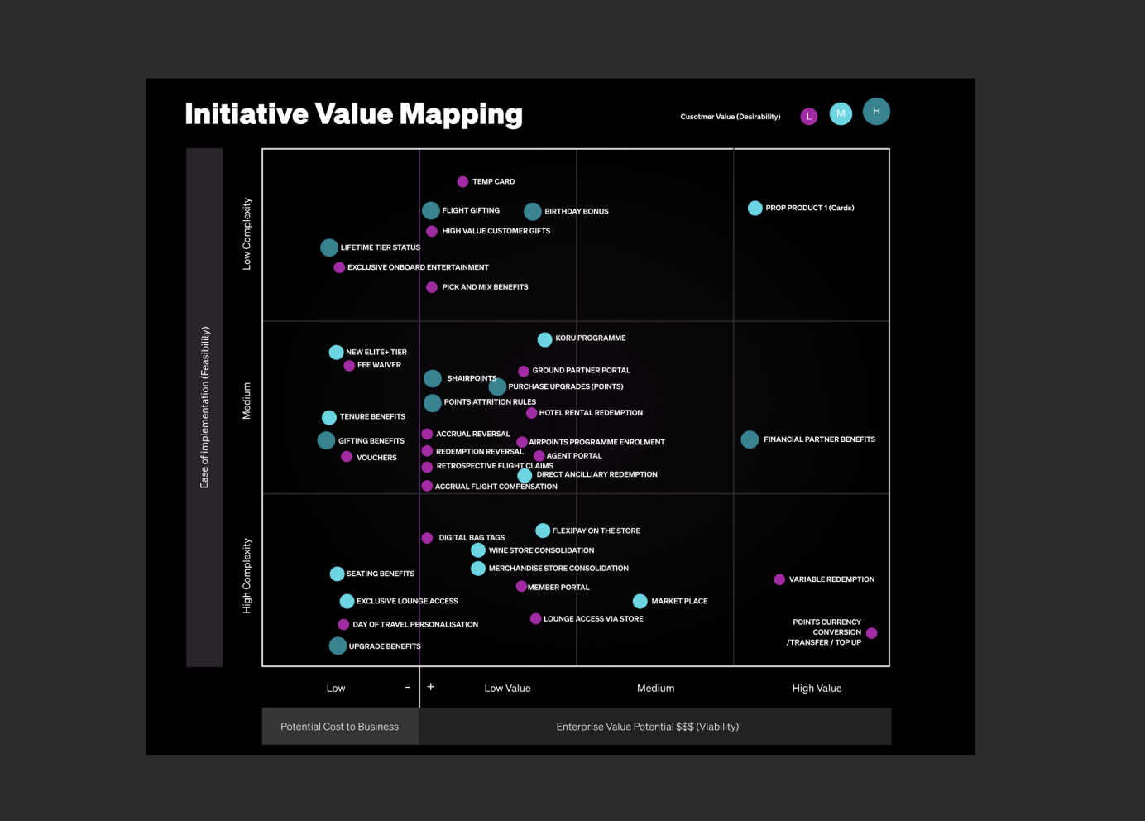Viewport: 1145px width, 821px height.
Task: Select the PROP PRODUCT 1 (Cards) dot
Action: point(755,209)
